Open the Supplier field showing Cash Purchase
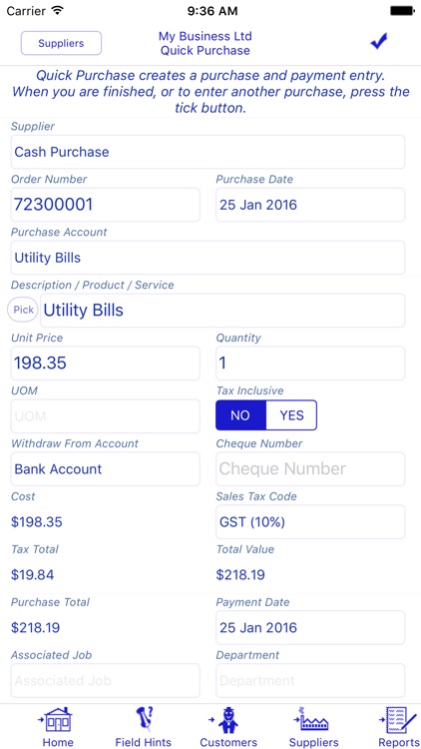This screenshot has height=749, width=421. pos(208,152)
